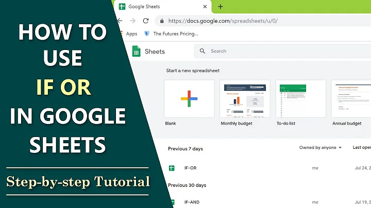Viewport: 371px width, 208px height.
Task: Reload the current page
Action: pos(146,21)
